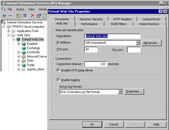The image size is (169, 130).
Task: Toggle the Enable logging checkbox
Action: [58, 80]
